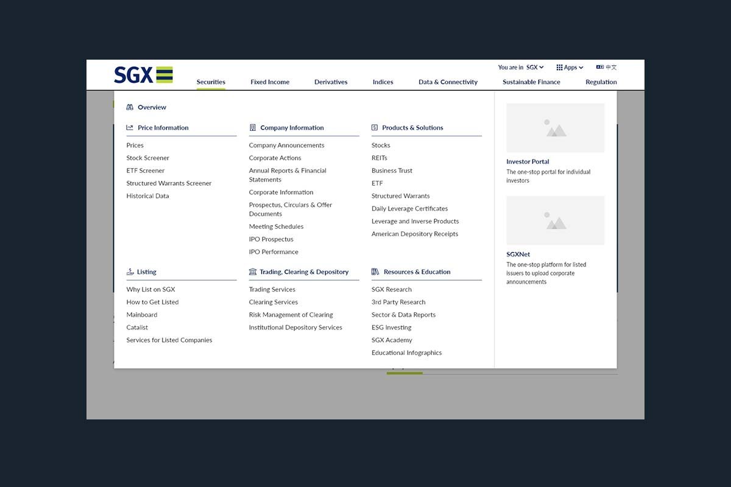Click the Listing hand-coin icon

(130, 272)
